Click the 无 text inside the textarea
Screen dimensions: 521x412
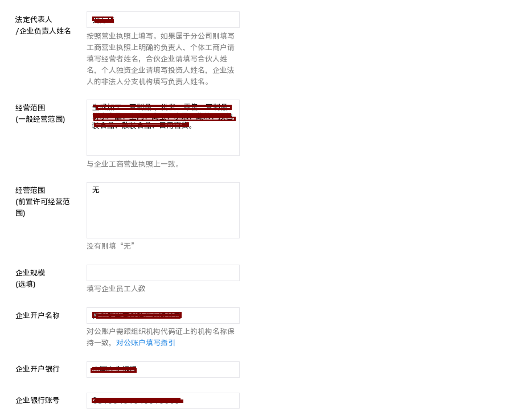[x=95, y=191]
